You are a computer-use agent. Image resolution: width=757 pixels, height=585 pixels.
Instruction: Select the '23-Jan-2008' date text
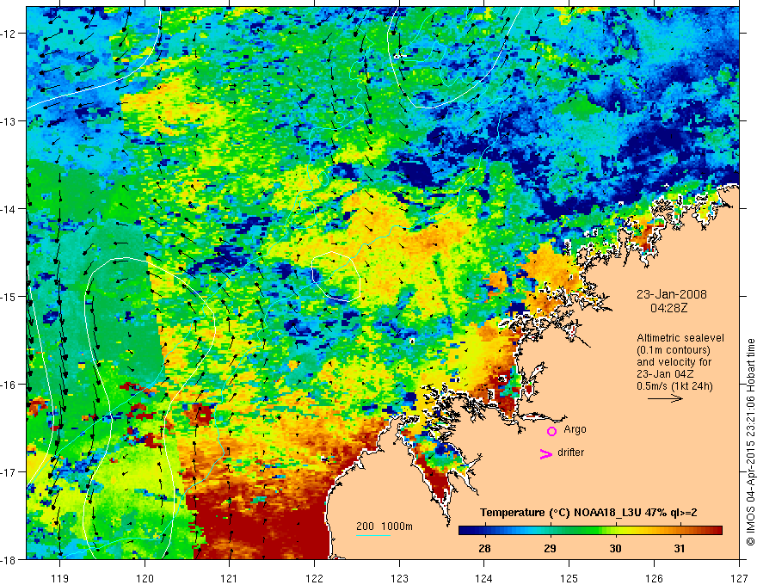click(x=672, y=294)
